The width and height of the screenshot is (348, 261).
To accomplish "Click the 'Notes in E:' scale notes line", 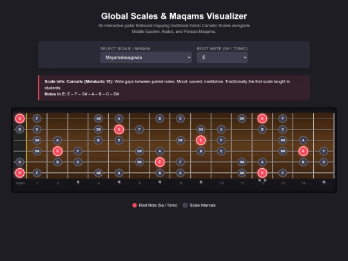I will pos(82,94).
